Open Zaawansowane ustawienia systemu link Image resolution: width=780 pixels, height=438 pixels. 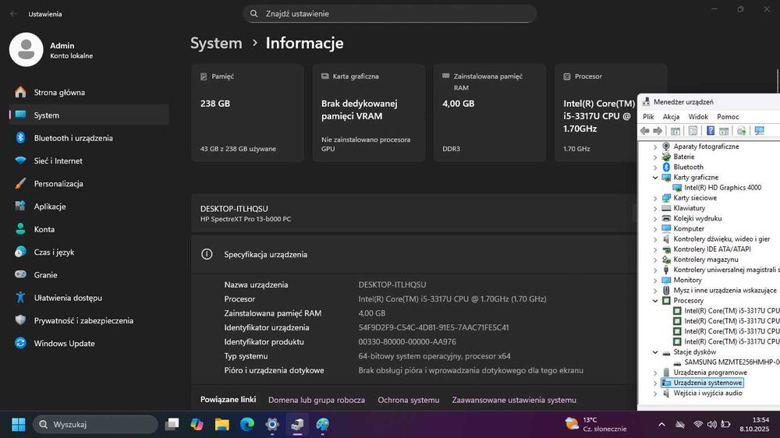[514, 401]
